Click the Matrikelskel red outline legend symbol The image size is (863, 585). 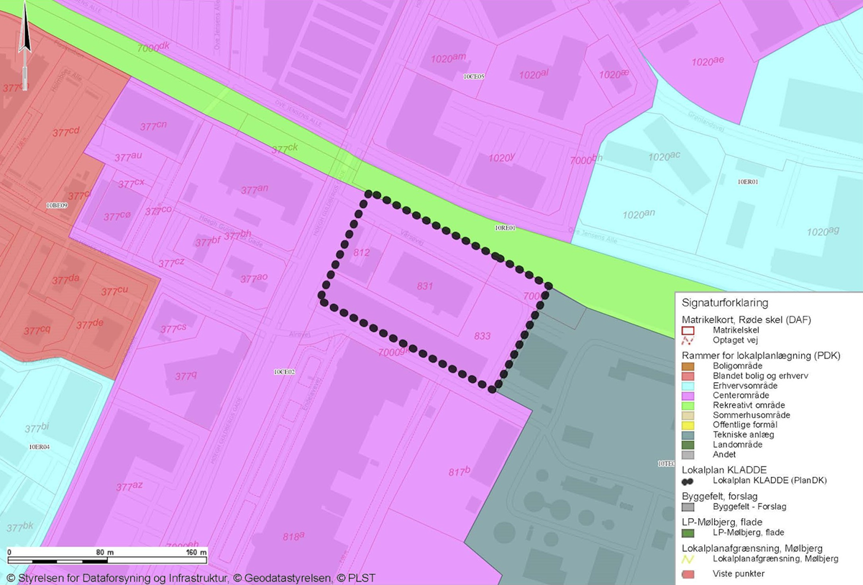click(688, 330)
